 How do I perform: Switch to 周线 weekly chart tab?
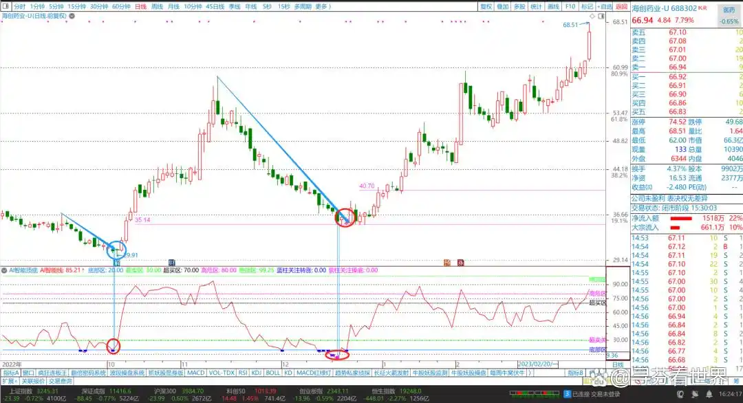pos(157,6)
